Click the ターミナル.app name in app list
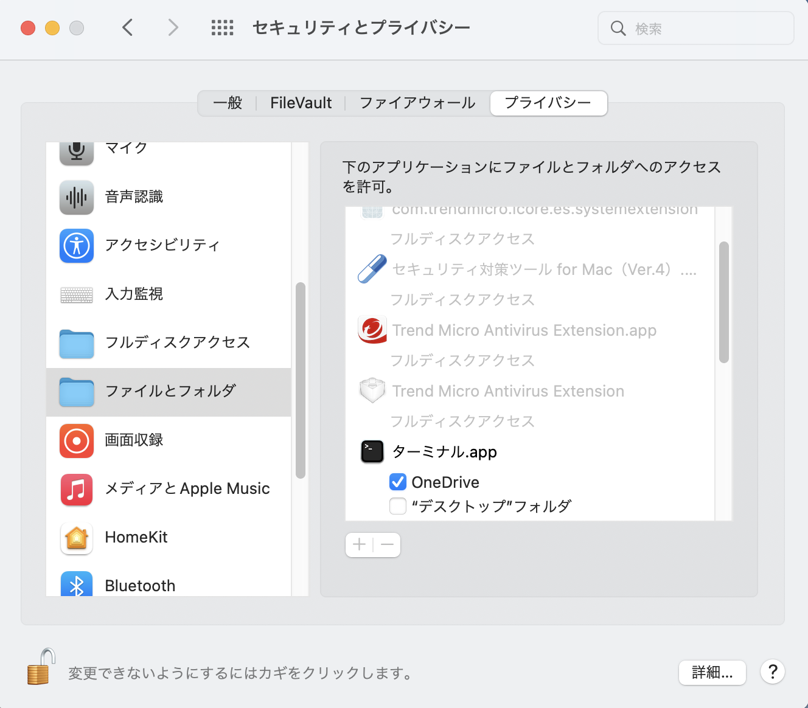808x708 pixels. [x=445, y=452]
